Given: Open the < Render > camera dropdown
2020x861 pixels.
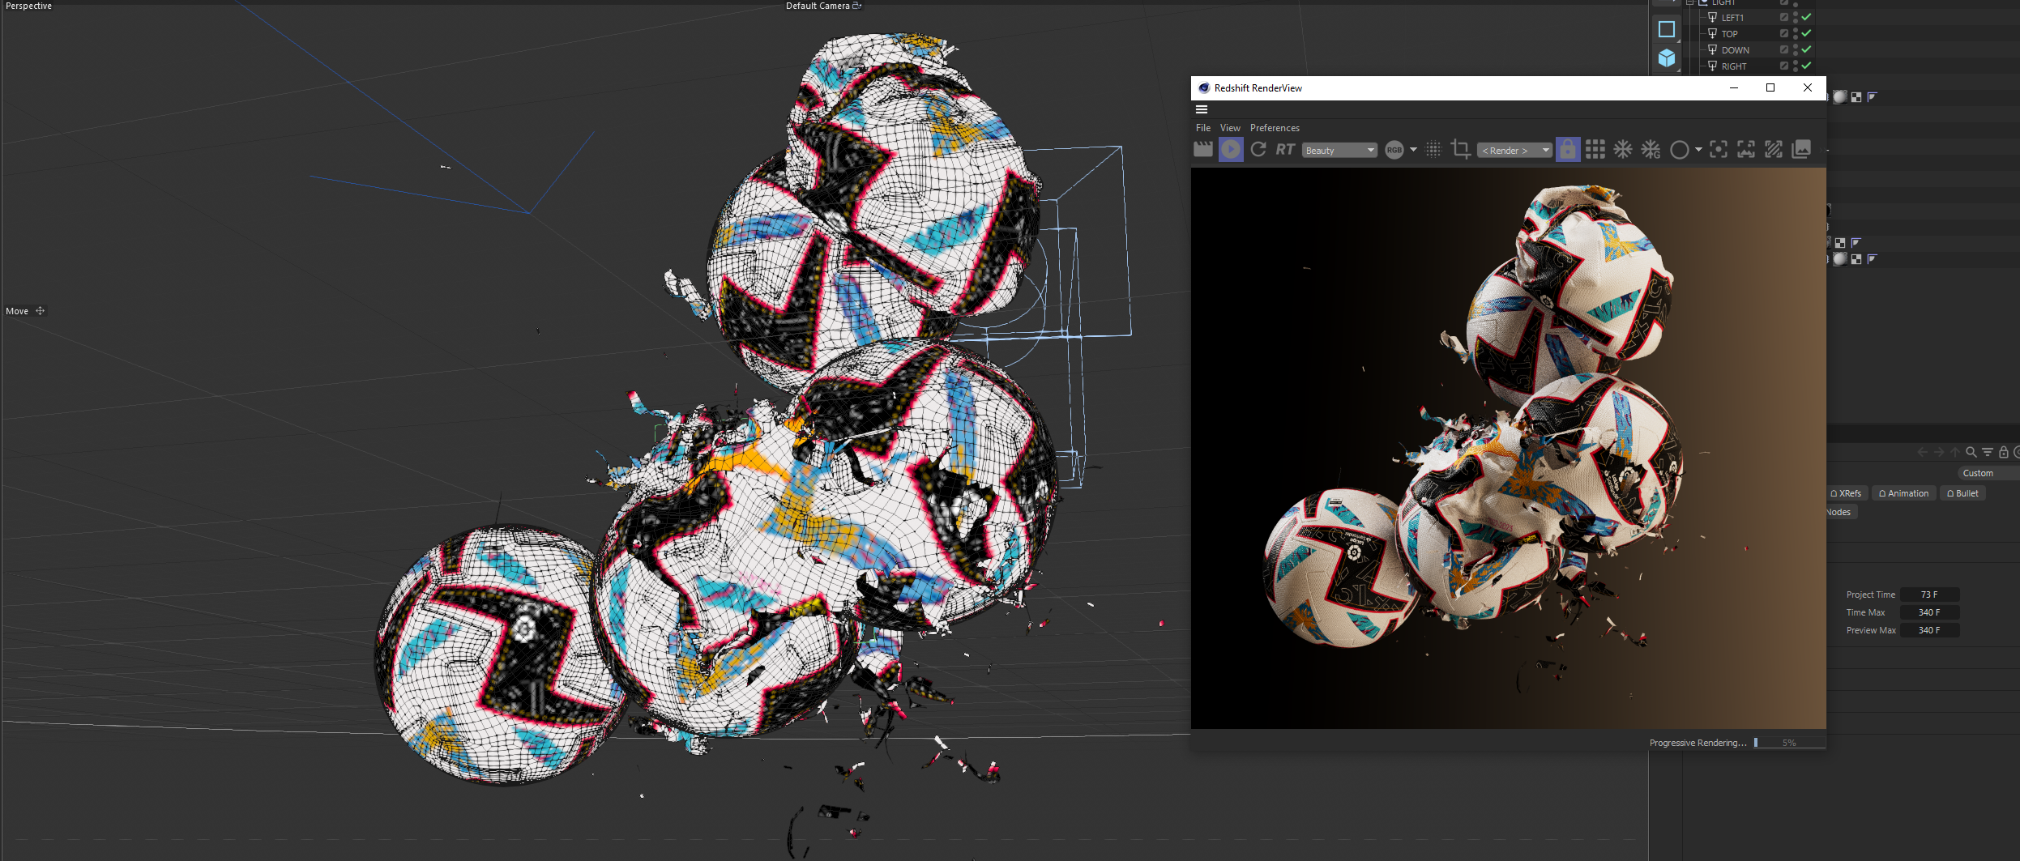Looking at the screenshot, I should [x=1514, y=151].
